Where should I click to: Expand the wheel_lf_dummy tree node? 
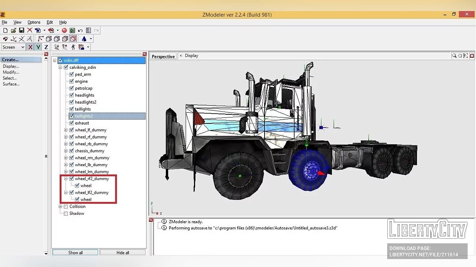(66, 130)
